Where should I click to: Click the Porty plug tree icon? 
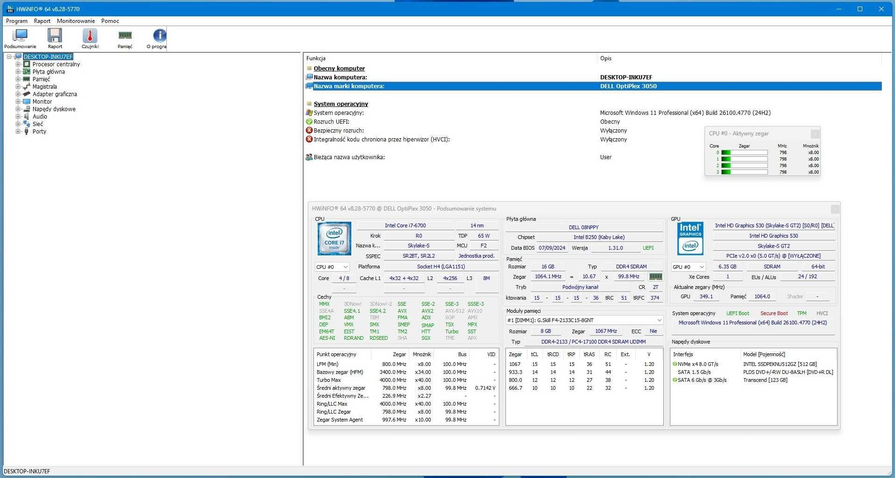27,132
